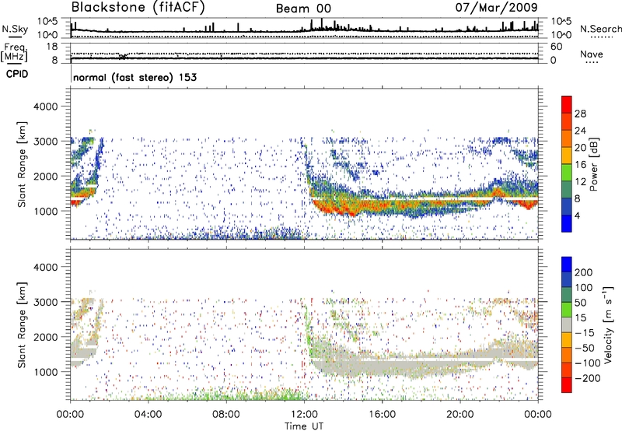Pick the gray segment of Velocity colorbar

pyautogui.click(x=567, y=324)
